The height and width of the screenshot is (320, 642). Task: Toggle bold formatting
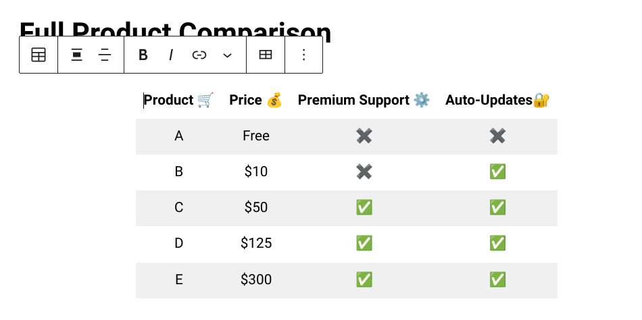pos(143,55)
